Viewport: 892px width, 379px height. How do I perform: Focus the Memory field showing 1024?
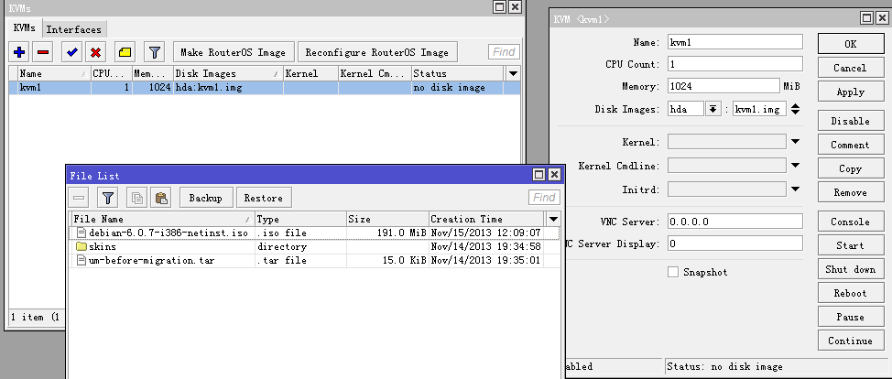click(x=723, y=86)
